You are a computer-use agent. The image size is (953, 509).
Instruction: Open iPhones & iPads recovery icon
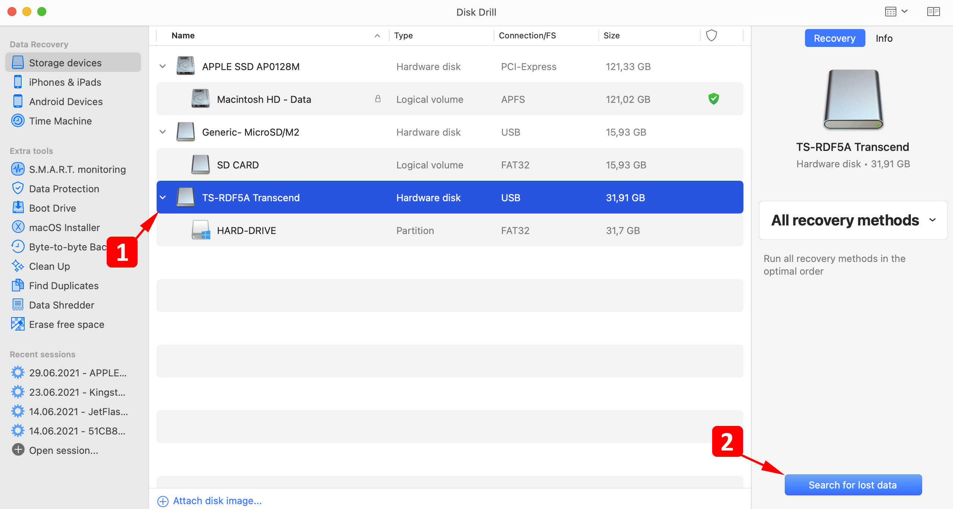(18, 82)
